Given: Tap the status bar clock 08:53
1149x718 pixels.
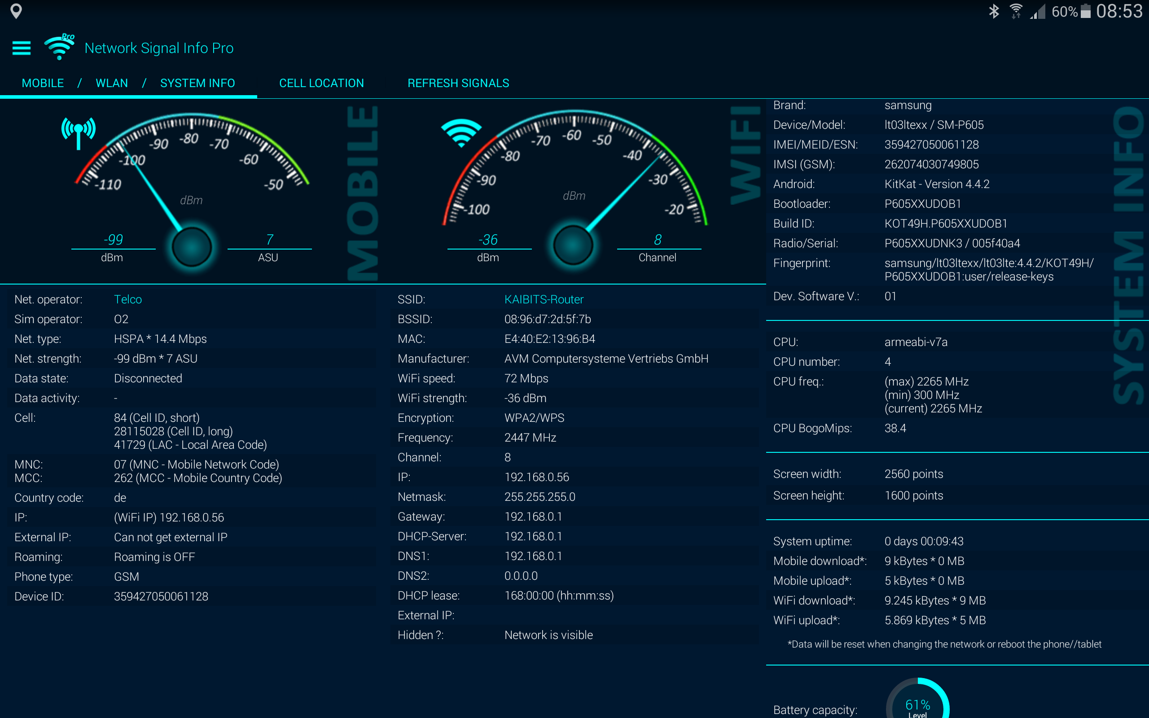Looking at the screenshot, I should (1119, 11).
